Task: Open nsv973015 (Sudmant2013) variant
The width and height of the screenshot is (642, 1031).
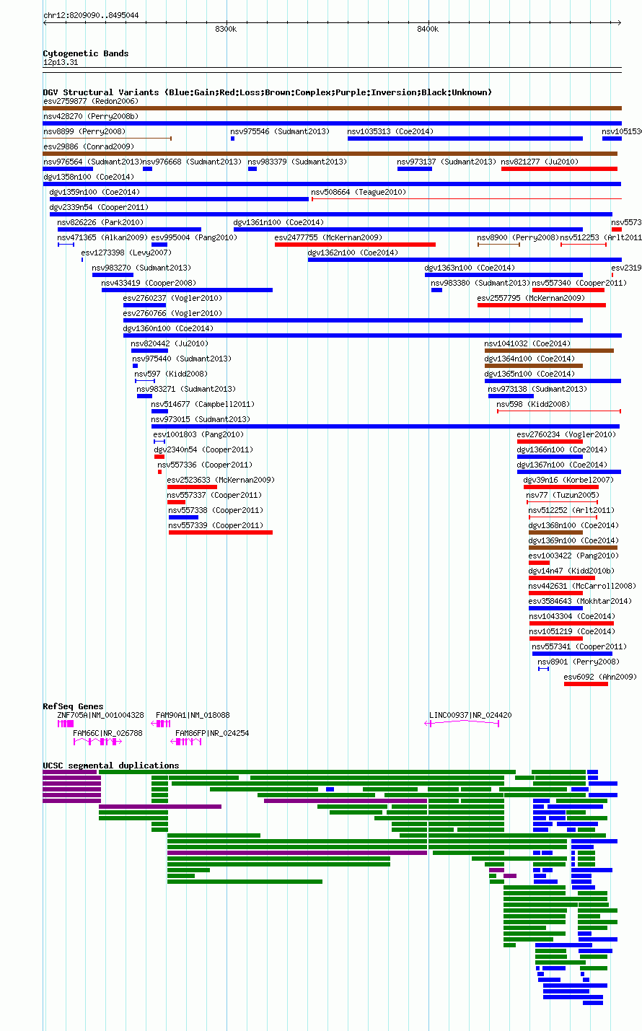Action: pyautogui.click(x=201, y=419)
